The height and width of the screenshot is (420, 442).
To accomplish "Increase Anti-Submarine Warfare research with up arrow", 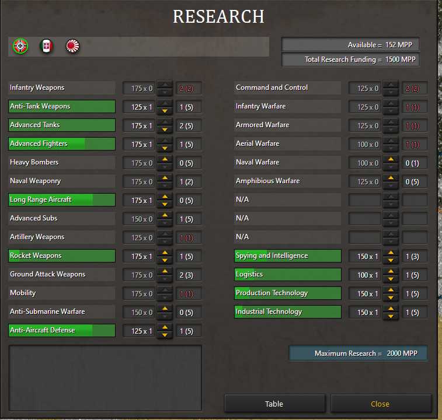I will coord(165,309).
